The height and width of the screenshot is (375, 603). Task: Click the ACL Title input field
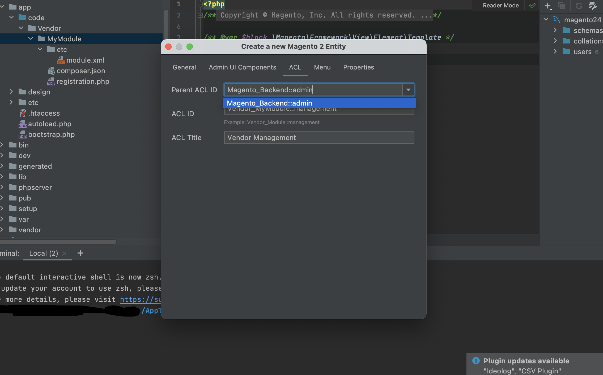click(x=319, y=138)
